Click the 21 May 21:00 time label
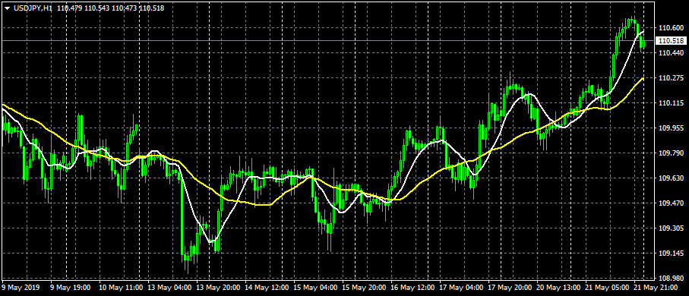 656,288
